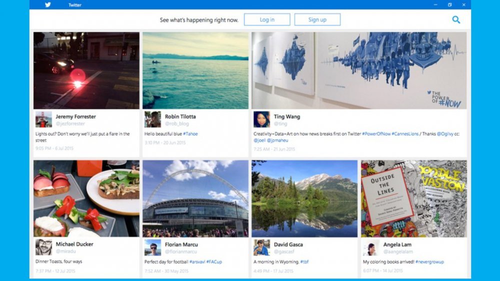Open Robin Tilotta's profile avatar
The height and width of the screenshot is (281, 500).
point(152,119)
